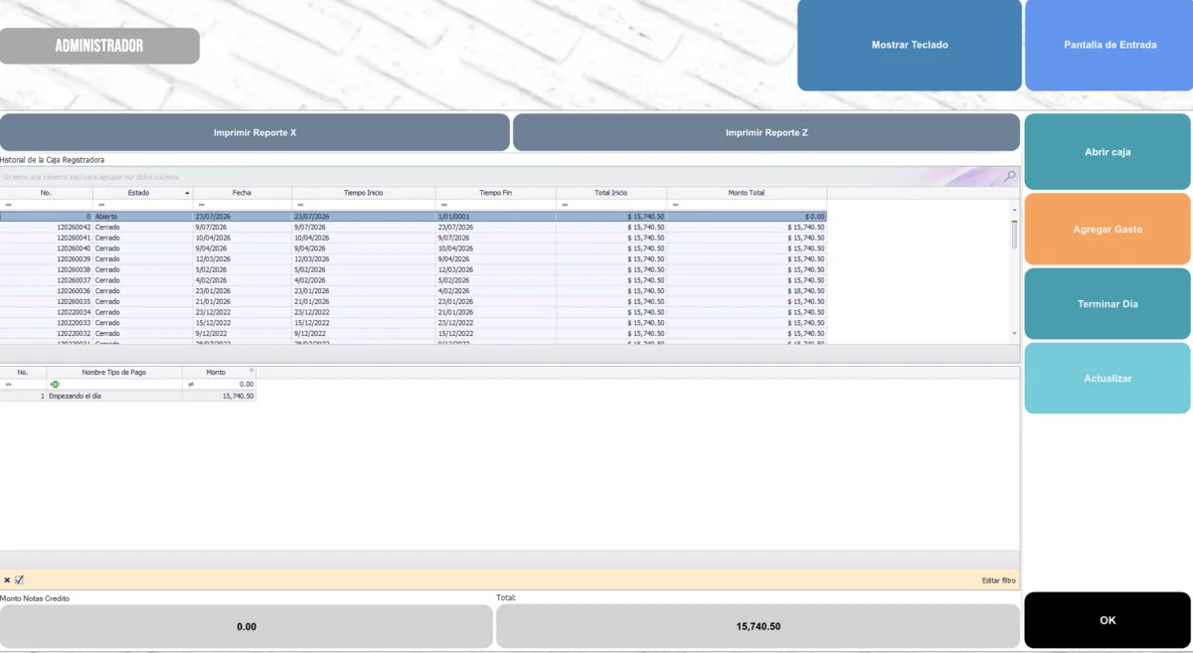This screenshot has width=1193, height=653.
Task: Click the filter operator icon under Monto Total
Action: pos(676,205)
